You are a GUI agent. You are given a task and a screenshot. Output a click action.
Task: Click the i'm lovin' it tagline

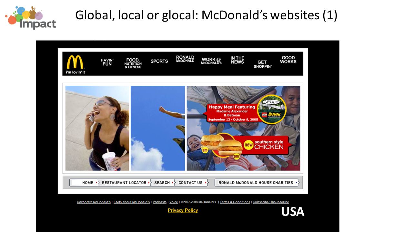75,72
